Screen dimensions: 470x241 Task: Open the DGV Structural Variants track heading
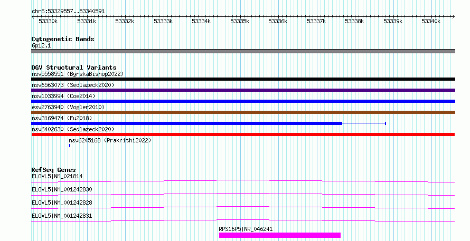(x=74, y=68)
